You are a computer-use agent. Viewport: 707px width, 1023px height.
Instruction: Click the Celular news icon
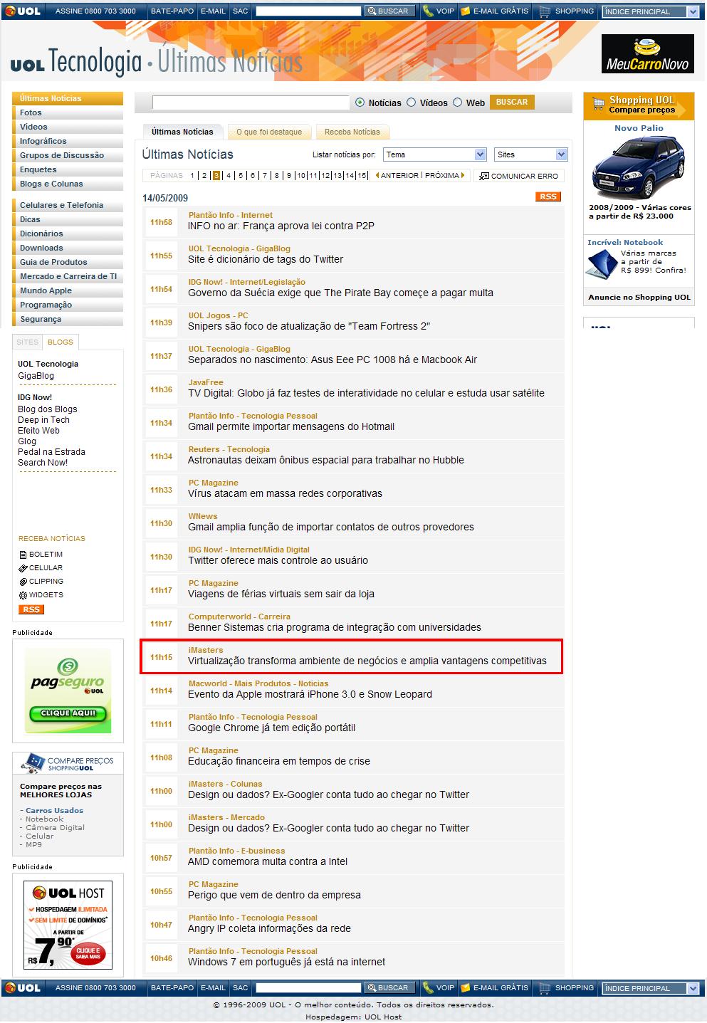23,568
